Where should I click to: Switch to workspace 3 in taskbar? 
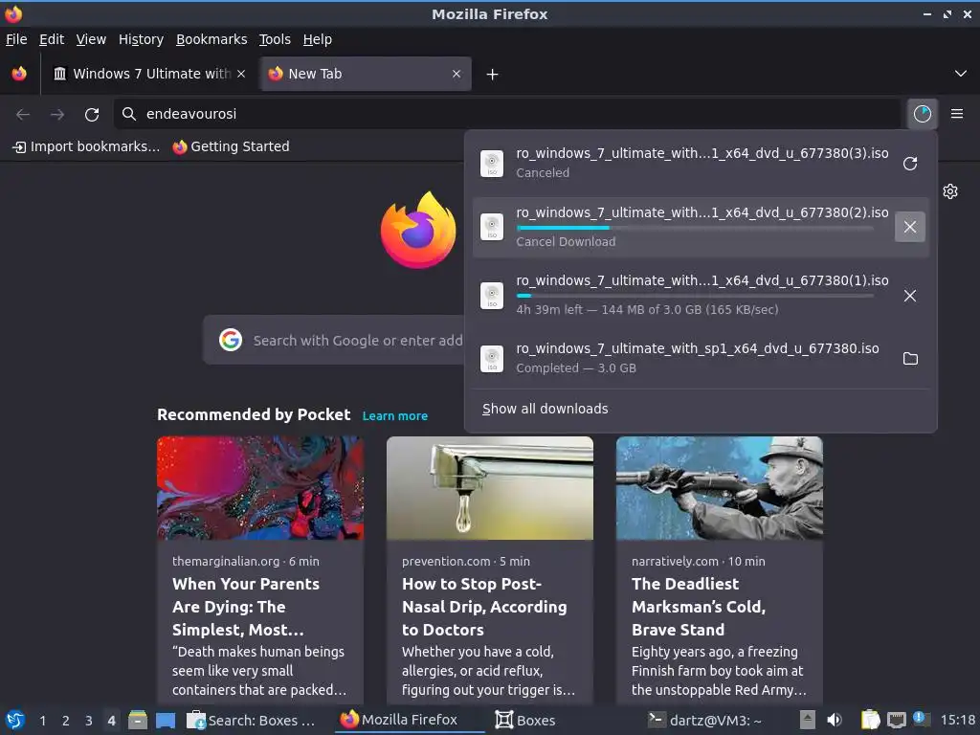89,721
